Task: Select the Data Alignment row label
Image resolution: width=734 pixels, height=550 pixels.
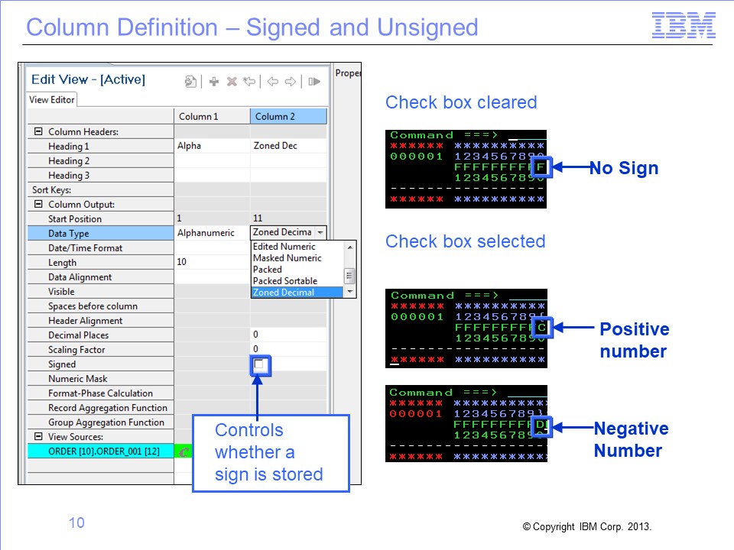Action: pyautogui.click(x=101, y=277)
